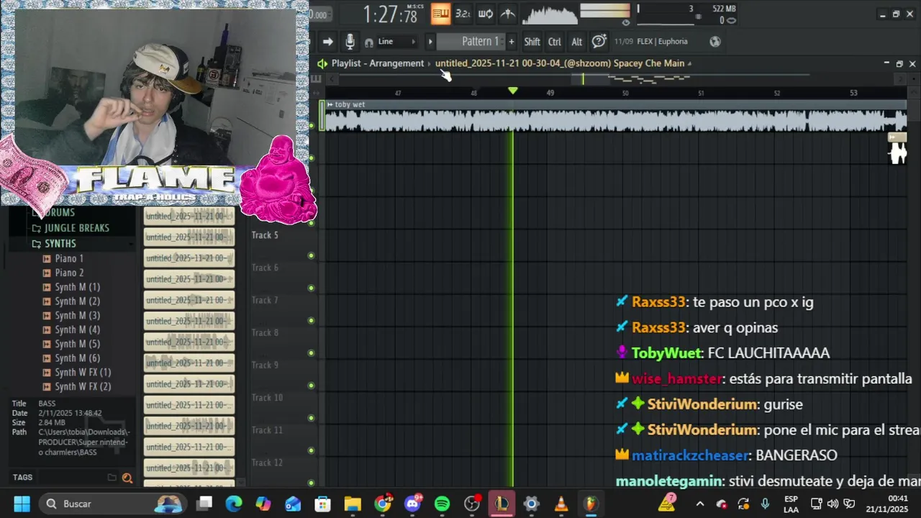The image size is (921, 518).
Task: Click the green playhead marker on timeline
Action: pos(512,91)
